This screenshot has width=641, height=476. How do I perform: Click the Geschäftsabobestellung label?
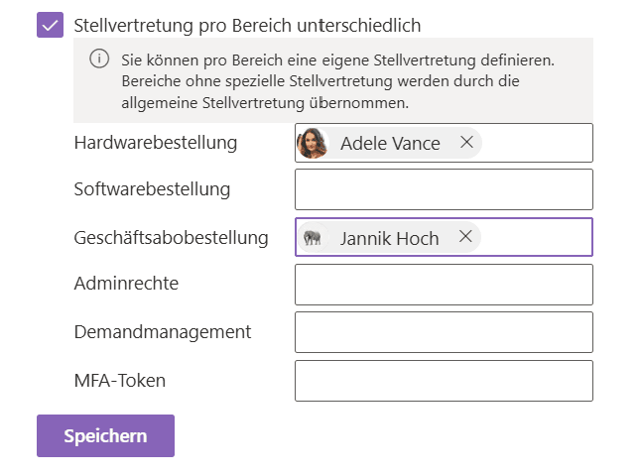point(171,238)
